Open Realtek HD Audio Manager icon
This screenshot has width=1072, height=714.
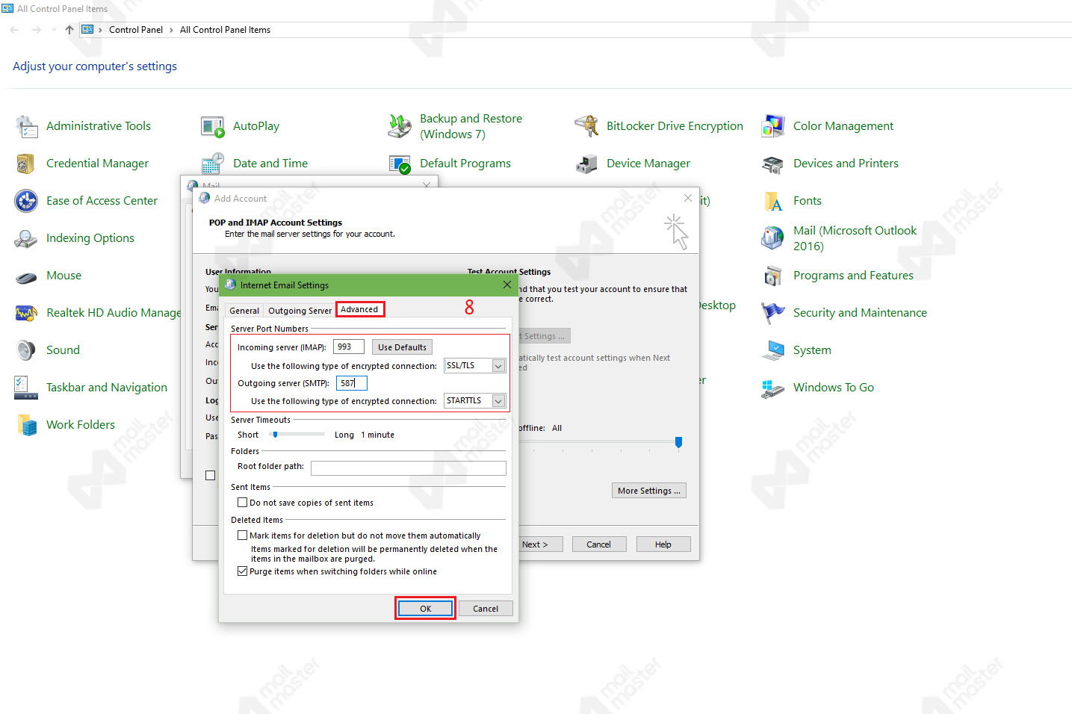[x=26, y=313]
